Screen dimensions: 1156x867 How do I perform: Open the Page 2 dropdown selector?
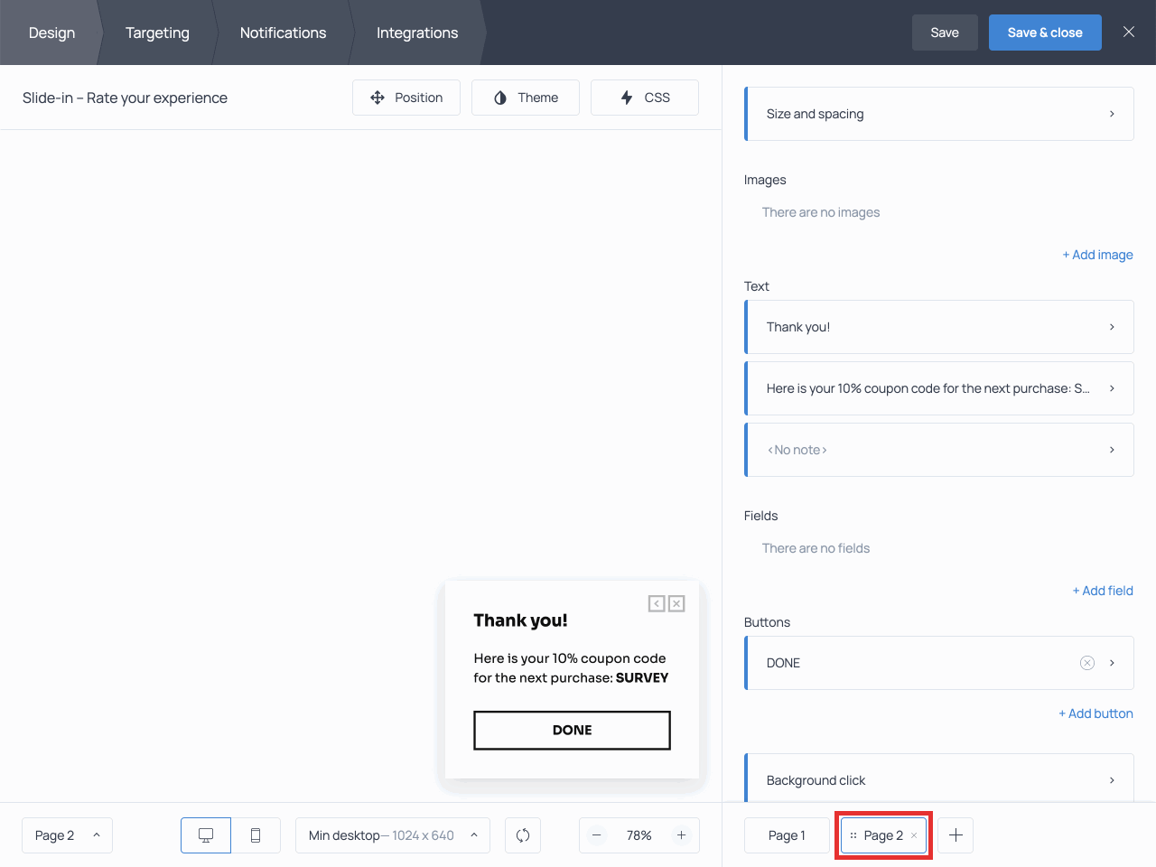point(67,835)
